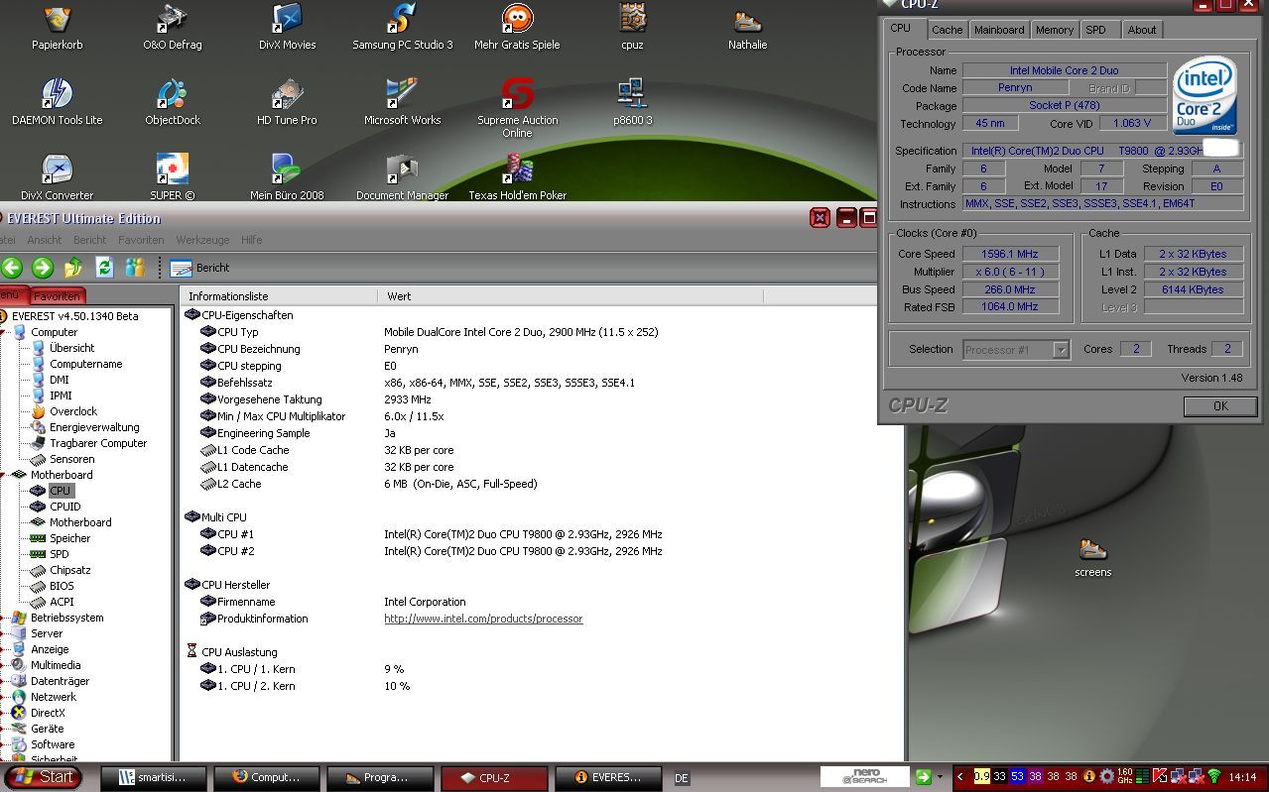Click the Start button
Viewport: 1269px width, 792px height.
click(43, 777)
